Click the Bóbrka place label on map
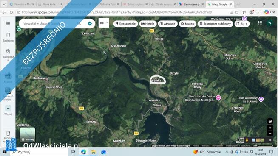Viewport: 278px width, 156px height. (156, 81)
